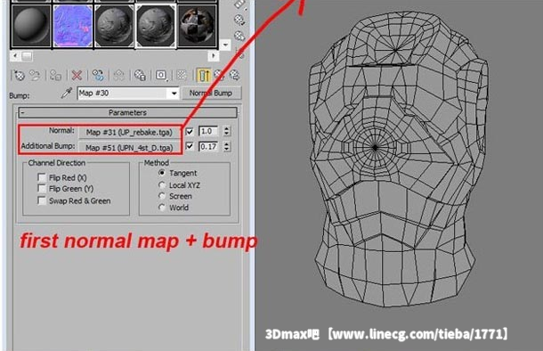Click the red X Reset Map icon
543x351 pixels.
click(77, 75)
